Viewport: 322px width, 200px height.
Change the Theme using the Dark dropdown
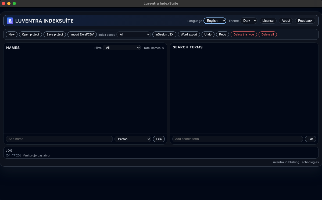249,21
